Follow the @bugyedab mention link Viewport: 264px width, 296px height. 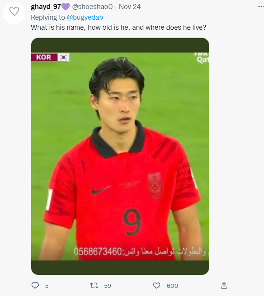85,17
